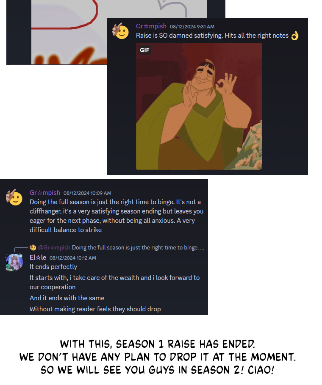This screenshot has height=385, width=322.
Task: Click the OK hand emoji in the message
Action: (295, 36)
